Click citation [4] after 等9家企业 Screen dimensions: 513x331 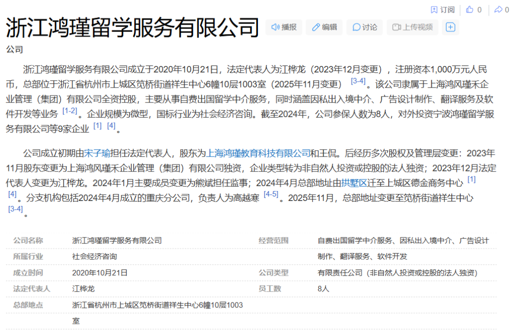click(x=111, y=125)
